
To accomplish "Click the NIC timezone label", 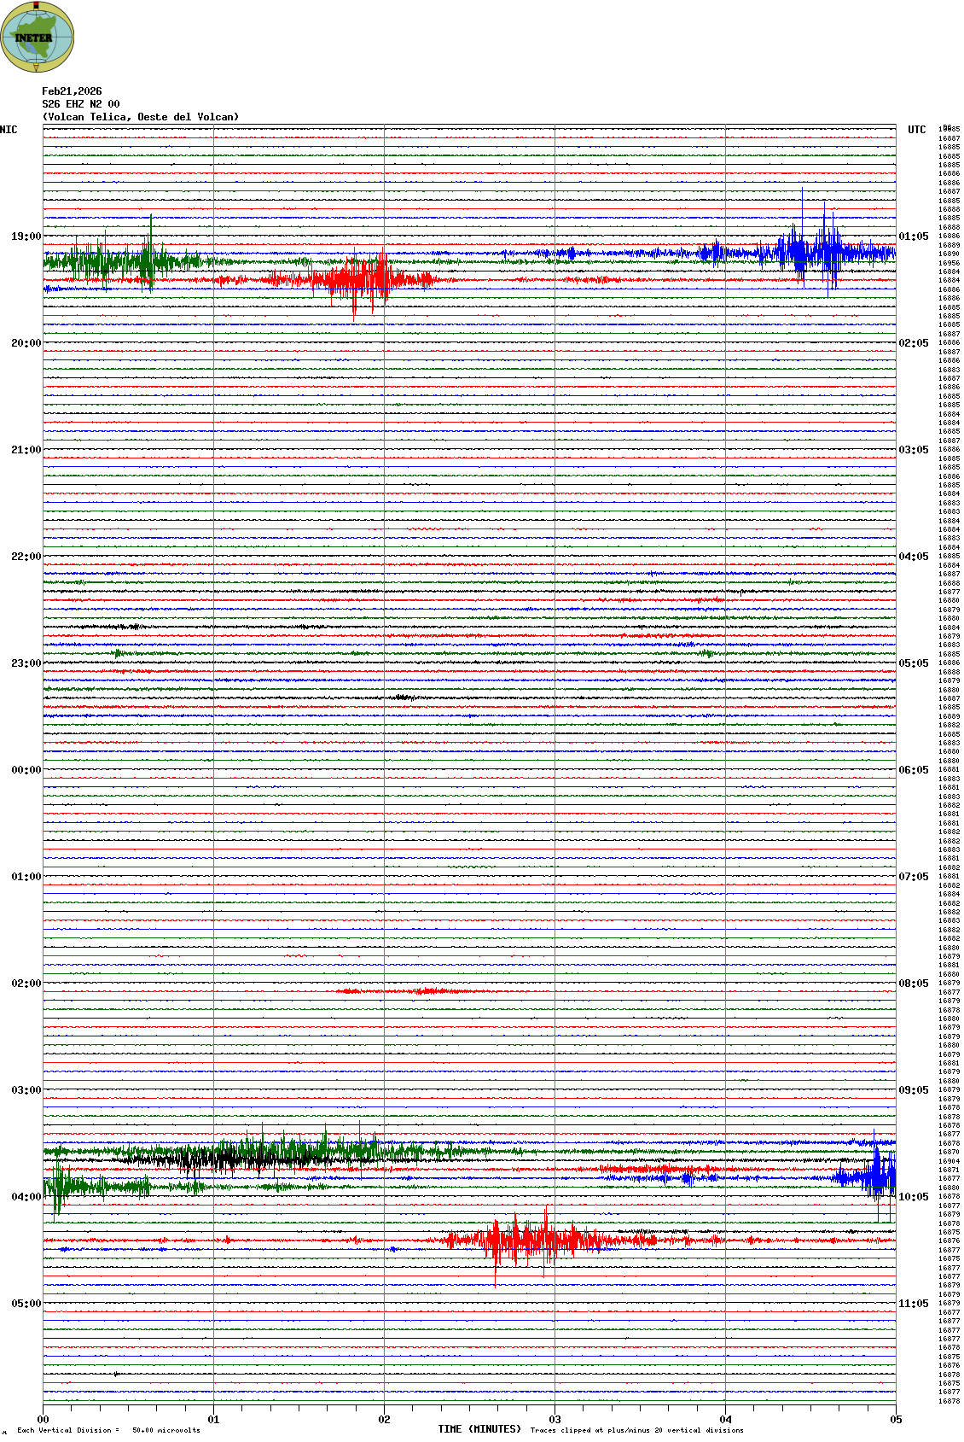I will point(9,130).
